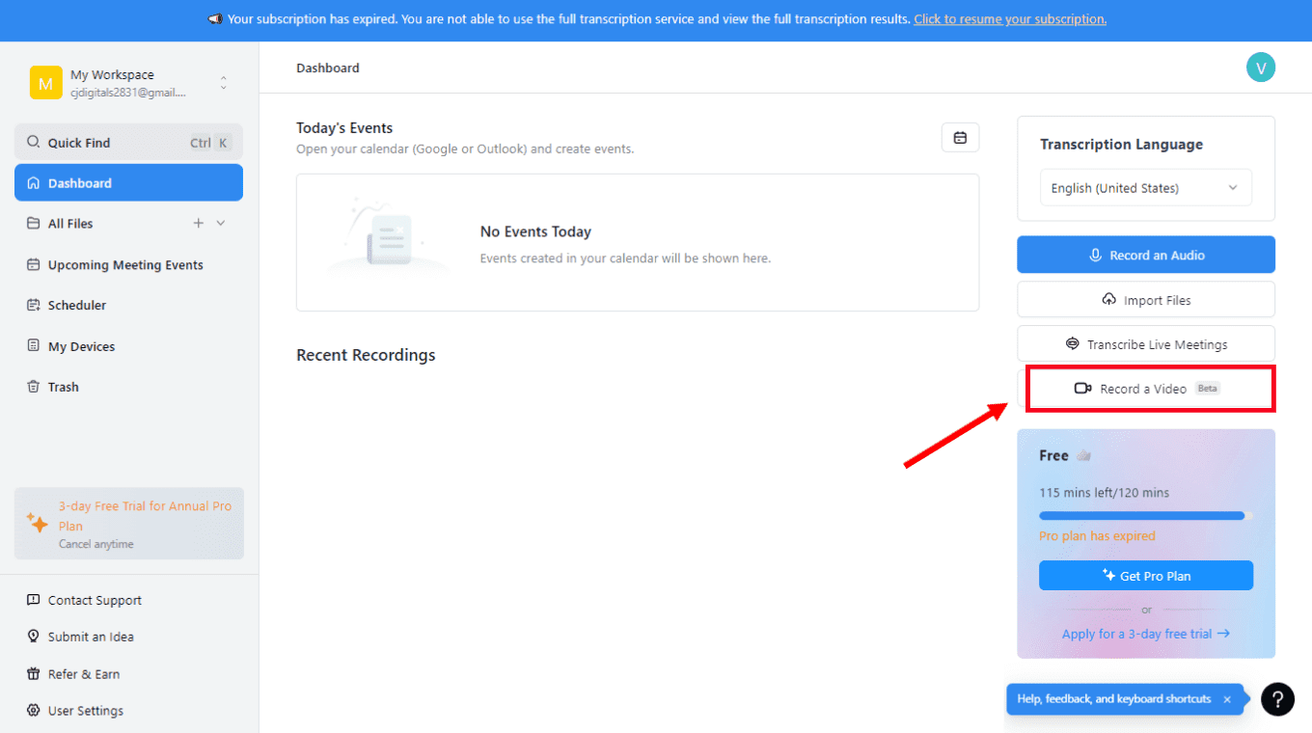Open My Devices in sidebar

pyautogui.click(x=81, y=347)
